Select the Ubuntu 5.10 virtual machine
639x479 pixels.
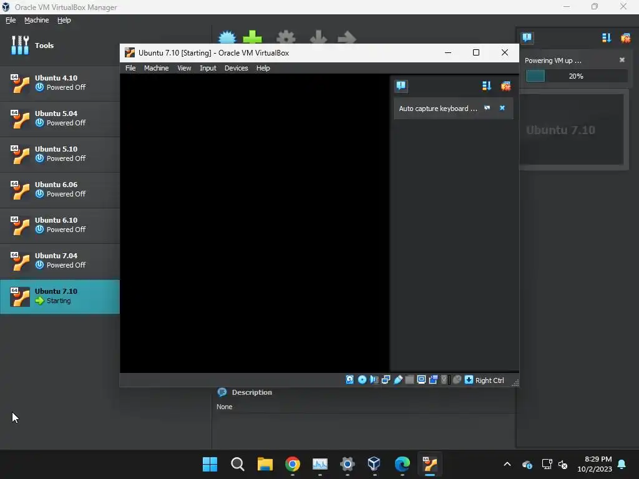click(x=59, y=153)
